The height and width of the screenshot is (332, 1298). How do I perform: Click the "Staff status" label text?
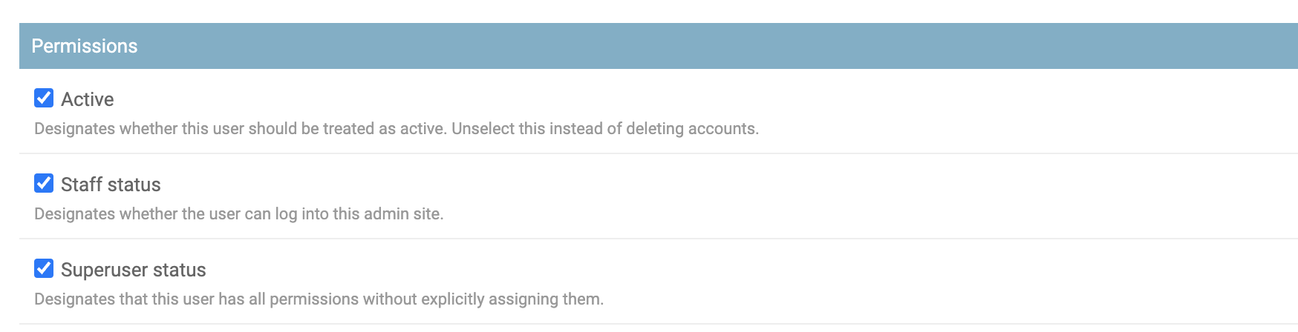(111, 185)
